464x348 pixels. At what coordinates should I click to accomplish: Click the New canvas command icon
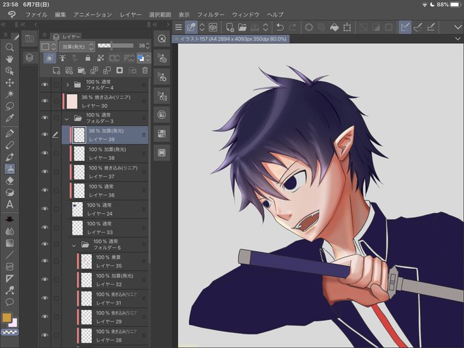click(229, 27)
